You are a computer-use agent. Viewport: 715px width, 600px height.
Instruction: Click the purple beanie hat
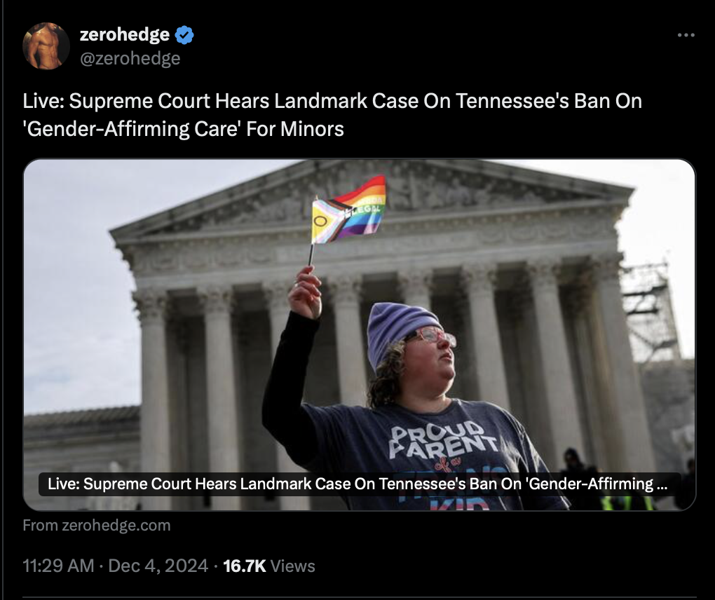coord(400,334)
